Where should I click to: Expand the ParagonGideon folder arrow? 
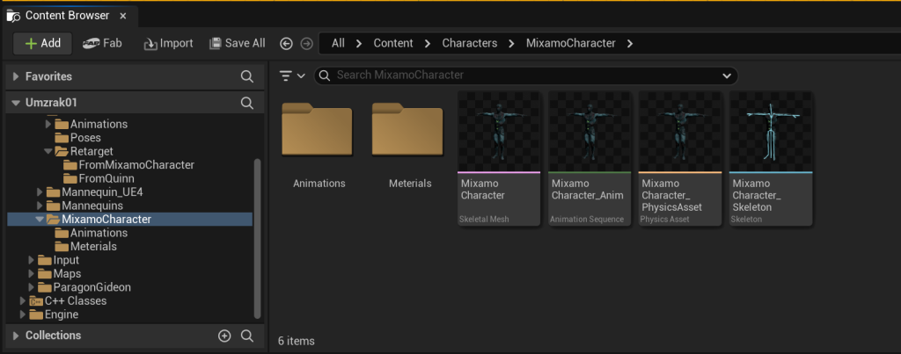[x=32, y=287]
